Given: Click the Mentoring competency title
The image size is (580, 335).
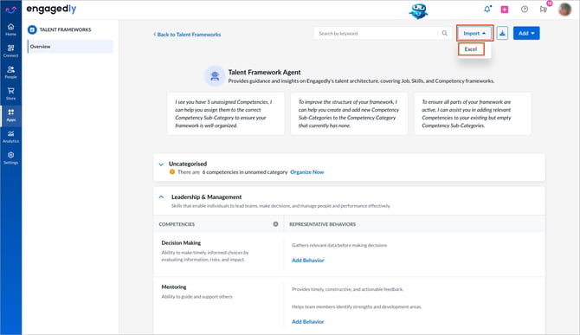Looking at the screenshot, I should 174,287.
